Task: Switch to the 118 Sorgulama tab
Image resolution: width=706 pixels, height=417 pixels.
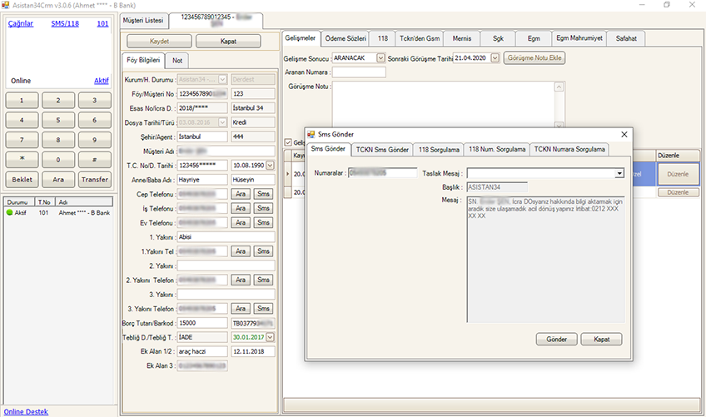Action: point(439,150)
